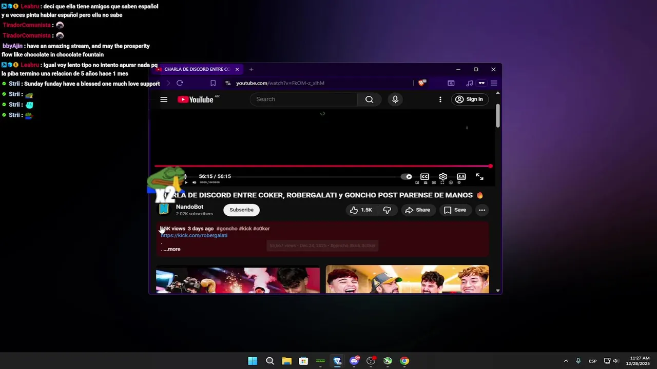Toggle the autoplay switch in the player

(x=406, y=177)
